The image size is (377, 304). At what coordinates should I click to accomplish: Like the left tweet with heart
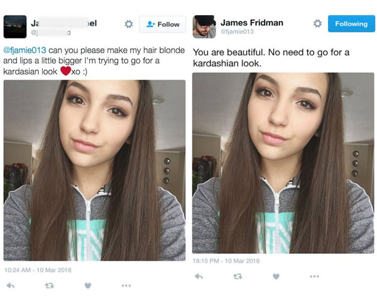coord(88,286)
